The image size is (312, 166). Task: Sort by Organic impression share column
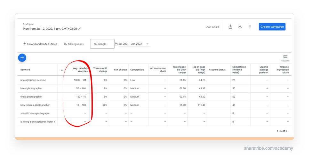click(x=282, y=70)
